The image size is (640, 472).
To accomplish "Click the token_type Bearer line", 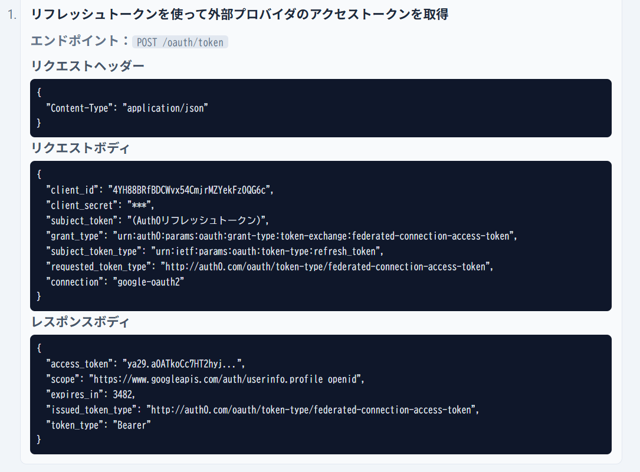I will point(99,425).
